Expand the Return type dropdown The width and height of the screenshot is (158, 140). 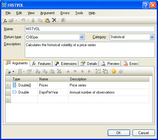pyautogui.click(x=82, y=37)
